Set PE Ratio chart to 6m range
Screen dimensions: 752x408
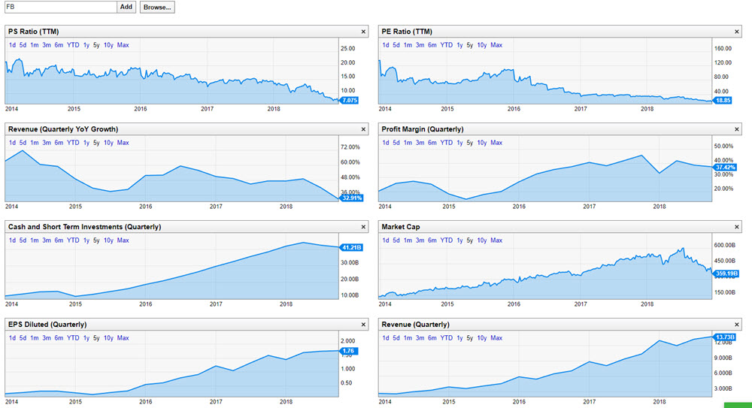(x=432, y=45)
